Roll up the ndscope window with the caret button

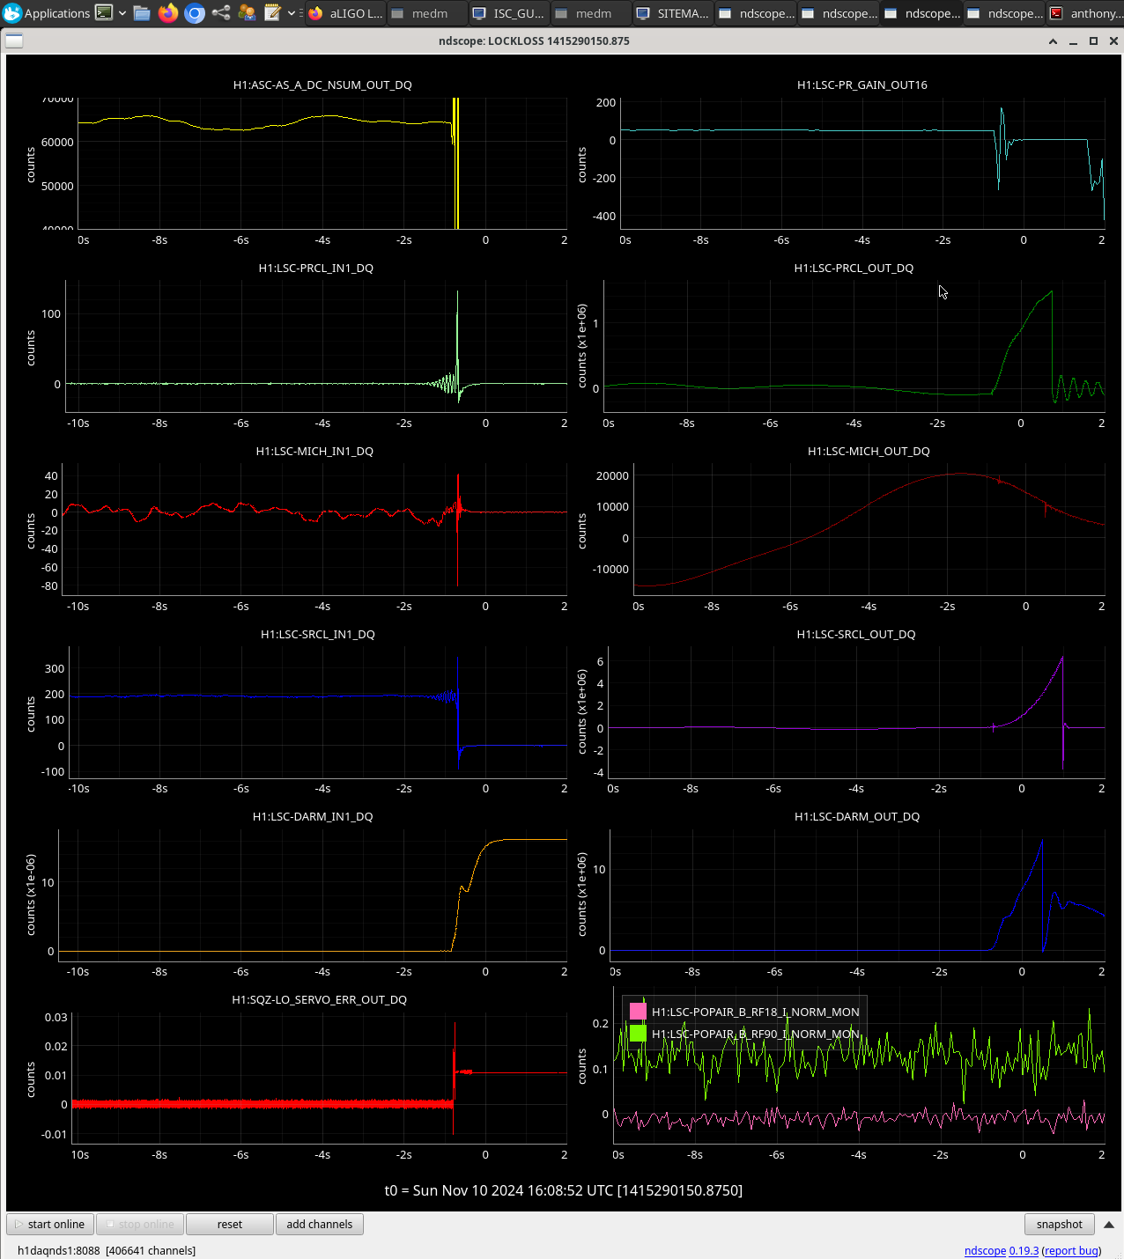click(1053, 40)
